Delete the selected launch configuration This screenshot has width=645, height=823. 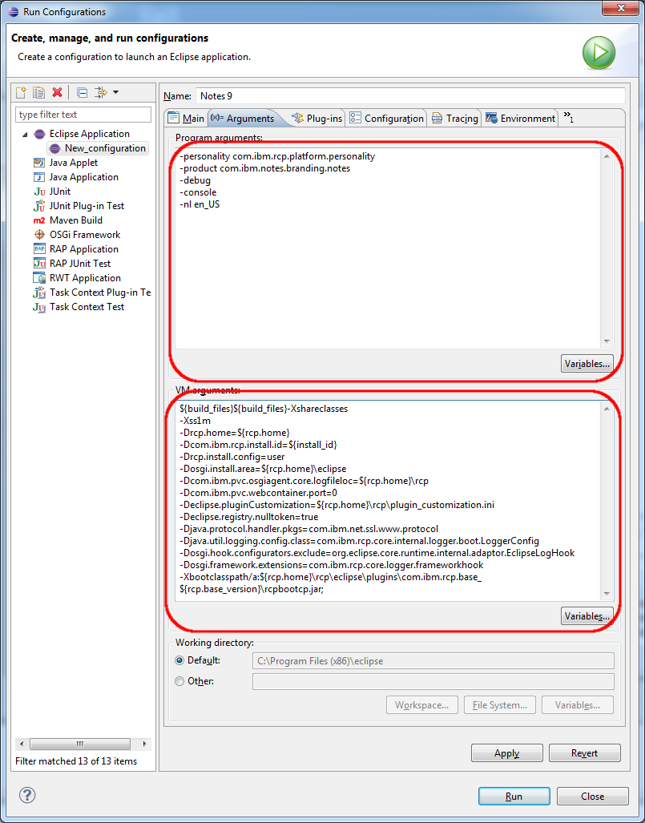pyautogui.click(x=57, y=93)
